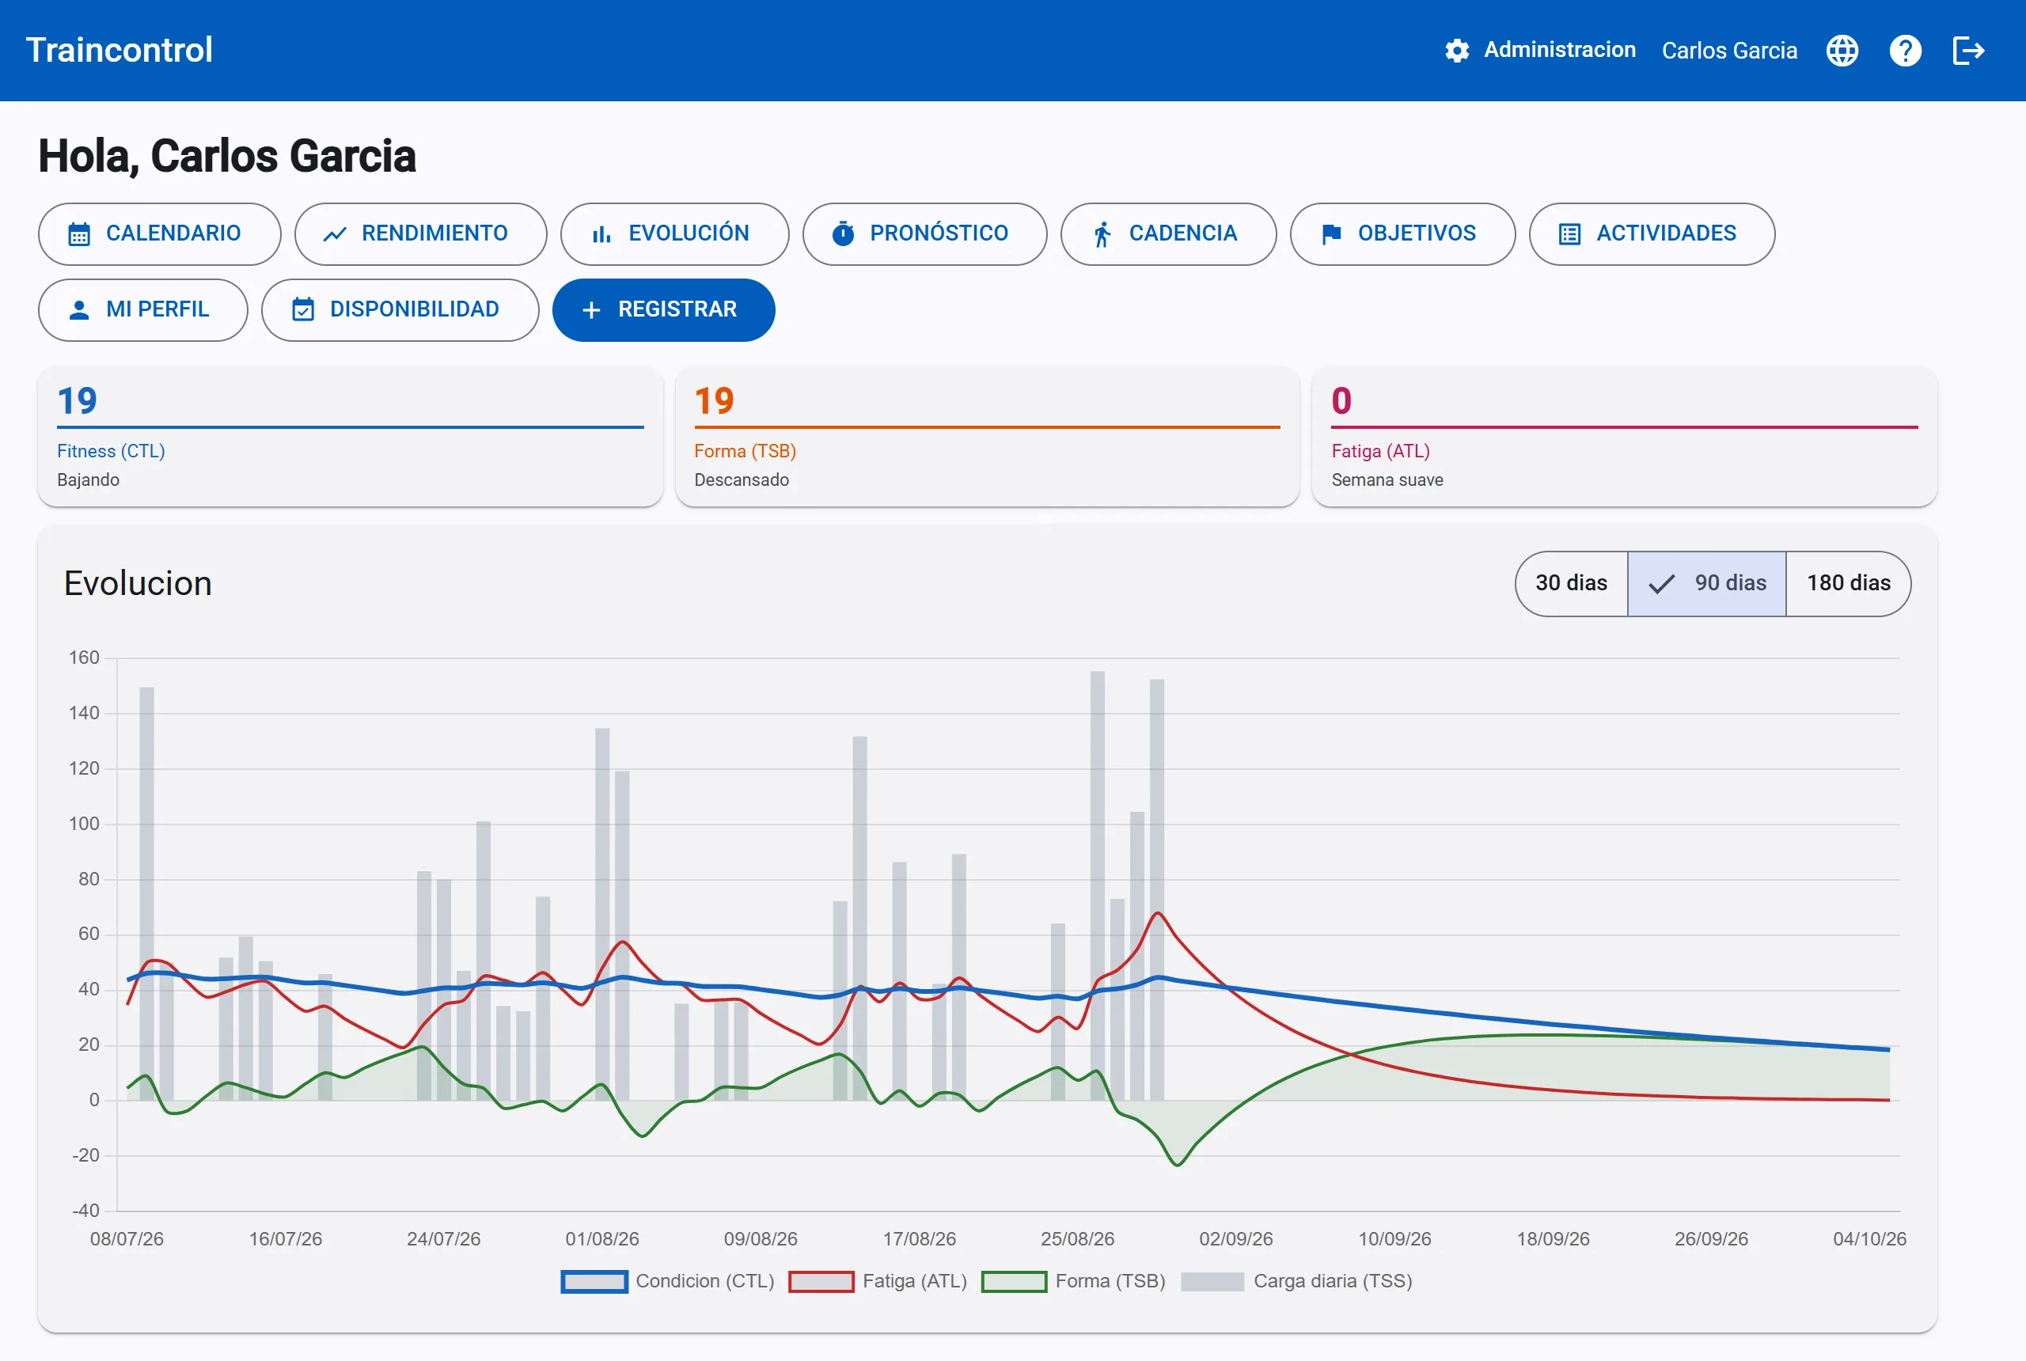This screenshot has height=1361, width=2026.
Task: Click the bar chart icon in EVOLUCIÓN
Action: pos(601,234)
